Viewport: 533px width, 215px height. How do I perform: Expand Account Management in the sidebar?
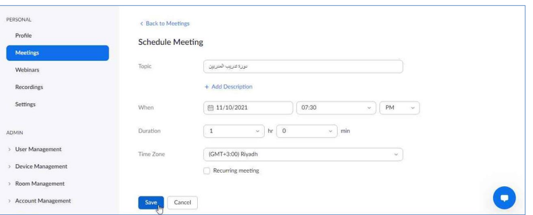[x=43, y=201]
